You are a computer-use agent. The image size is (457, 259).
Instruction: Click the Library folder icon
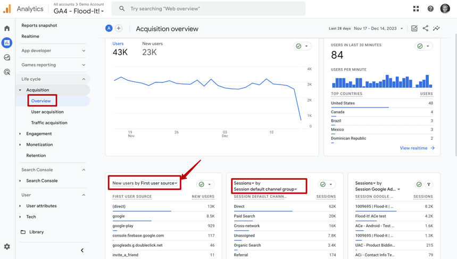tap(23, 232)
